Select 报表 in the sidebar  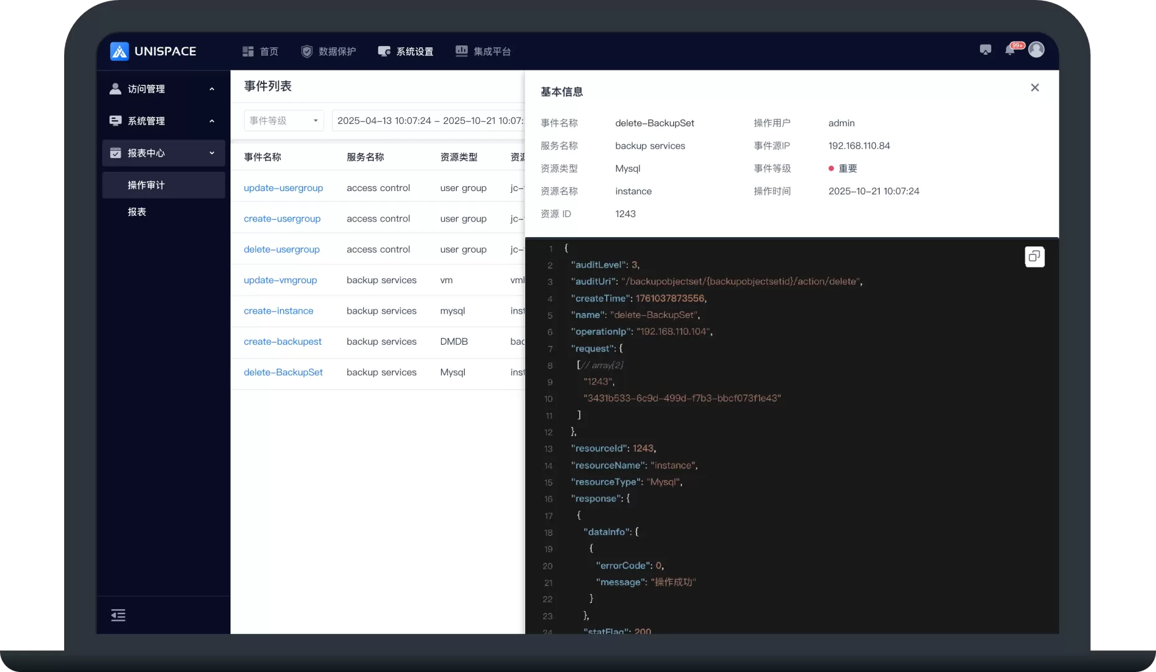(x=137, y=212)
